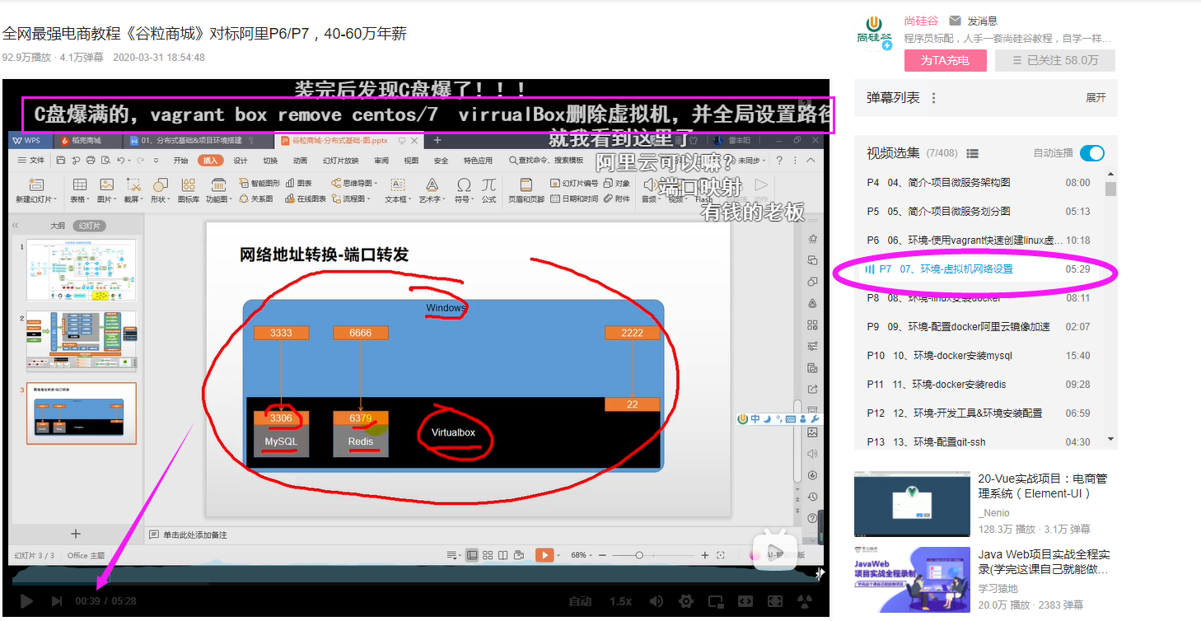
Task: Click WPS zoom slider at 68%
Action: pos(641,556)
